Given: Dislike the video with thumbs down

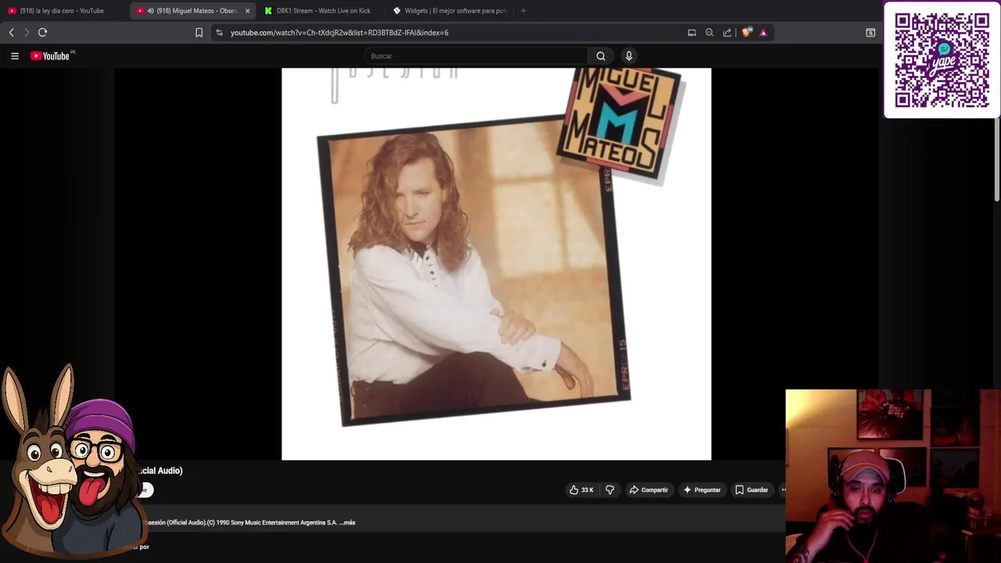Looking at the screenshot, I should pyautogui.click(x=610, y=490).
